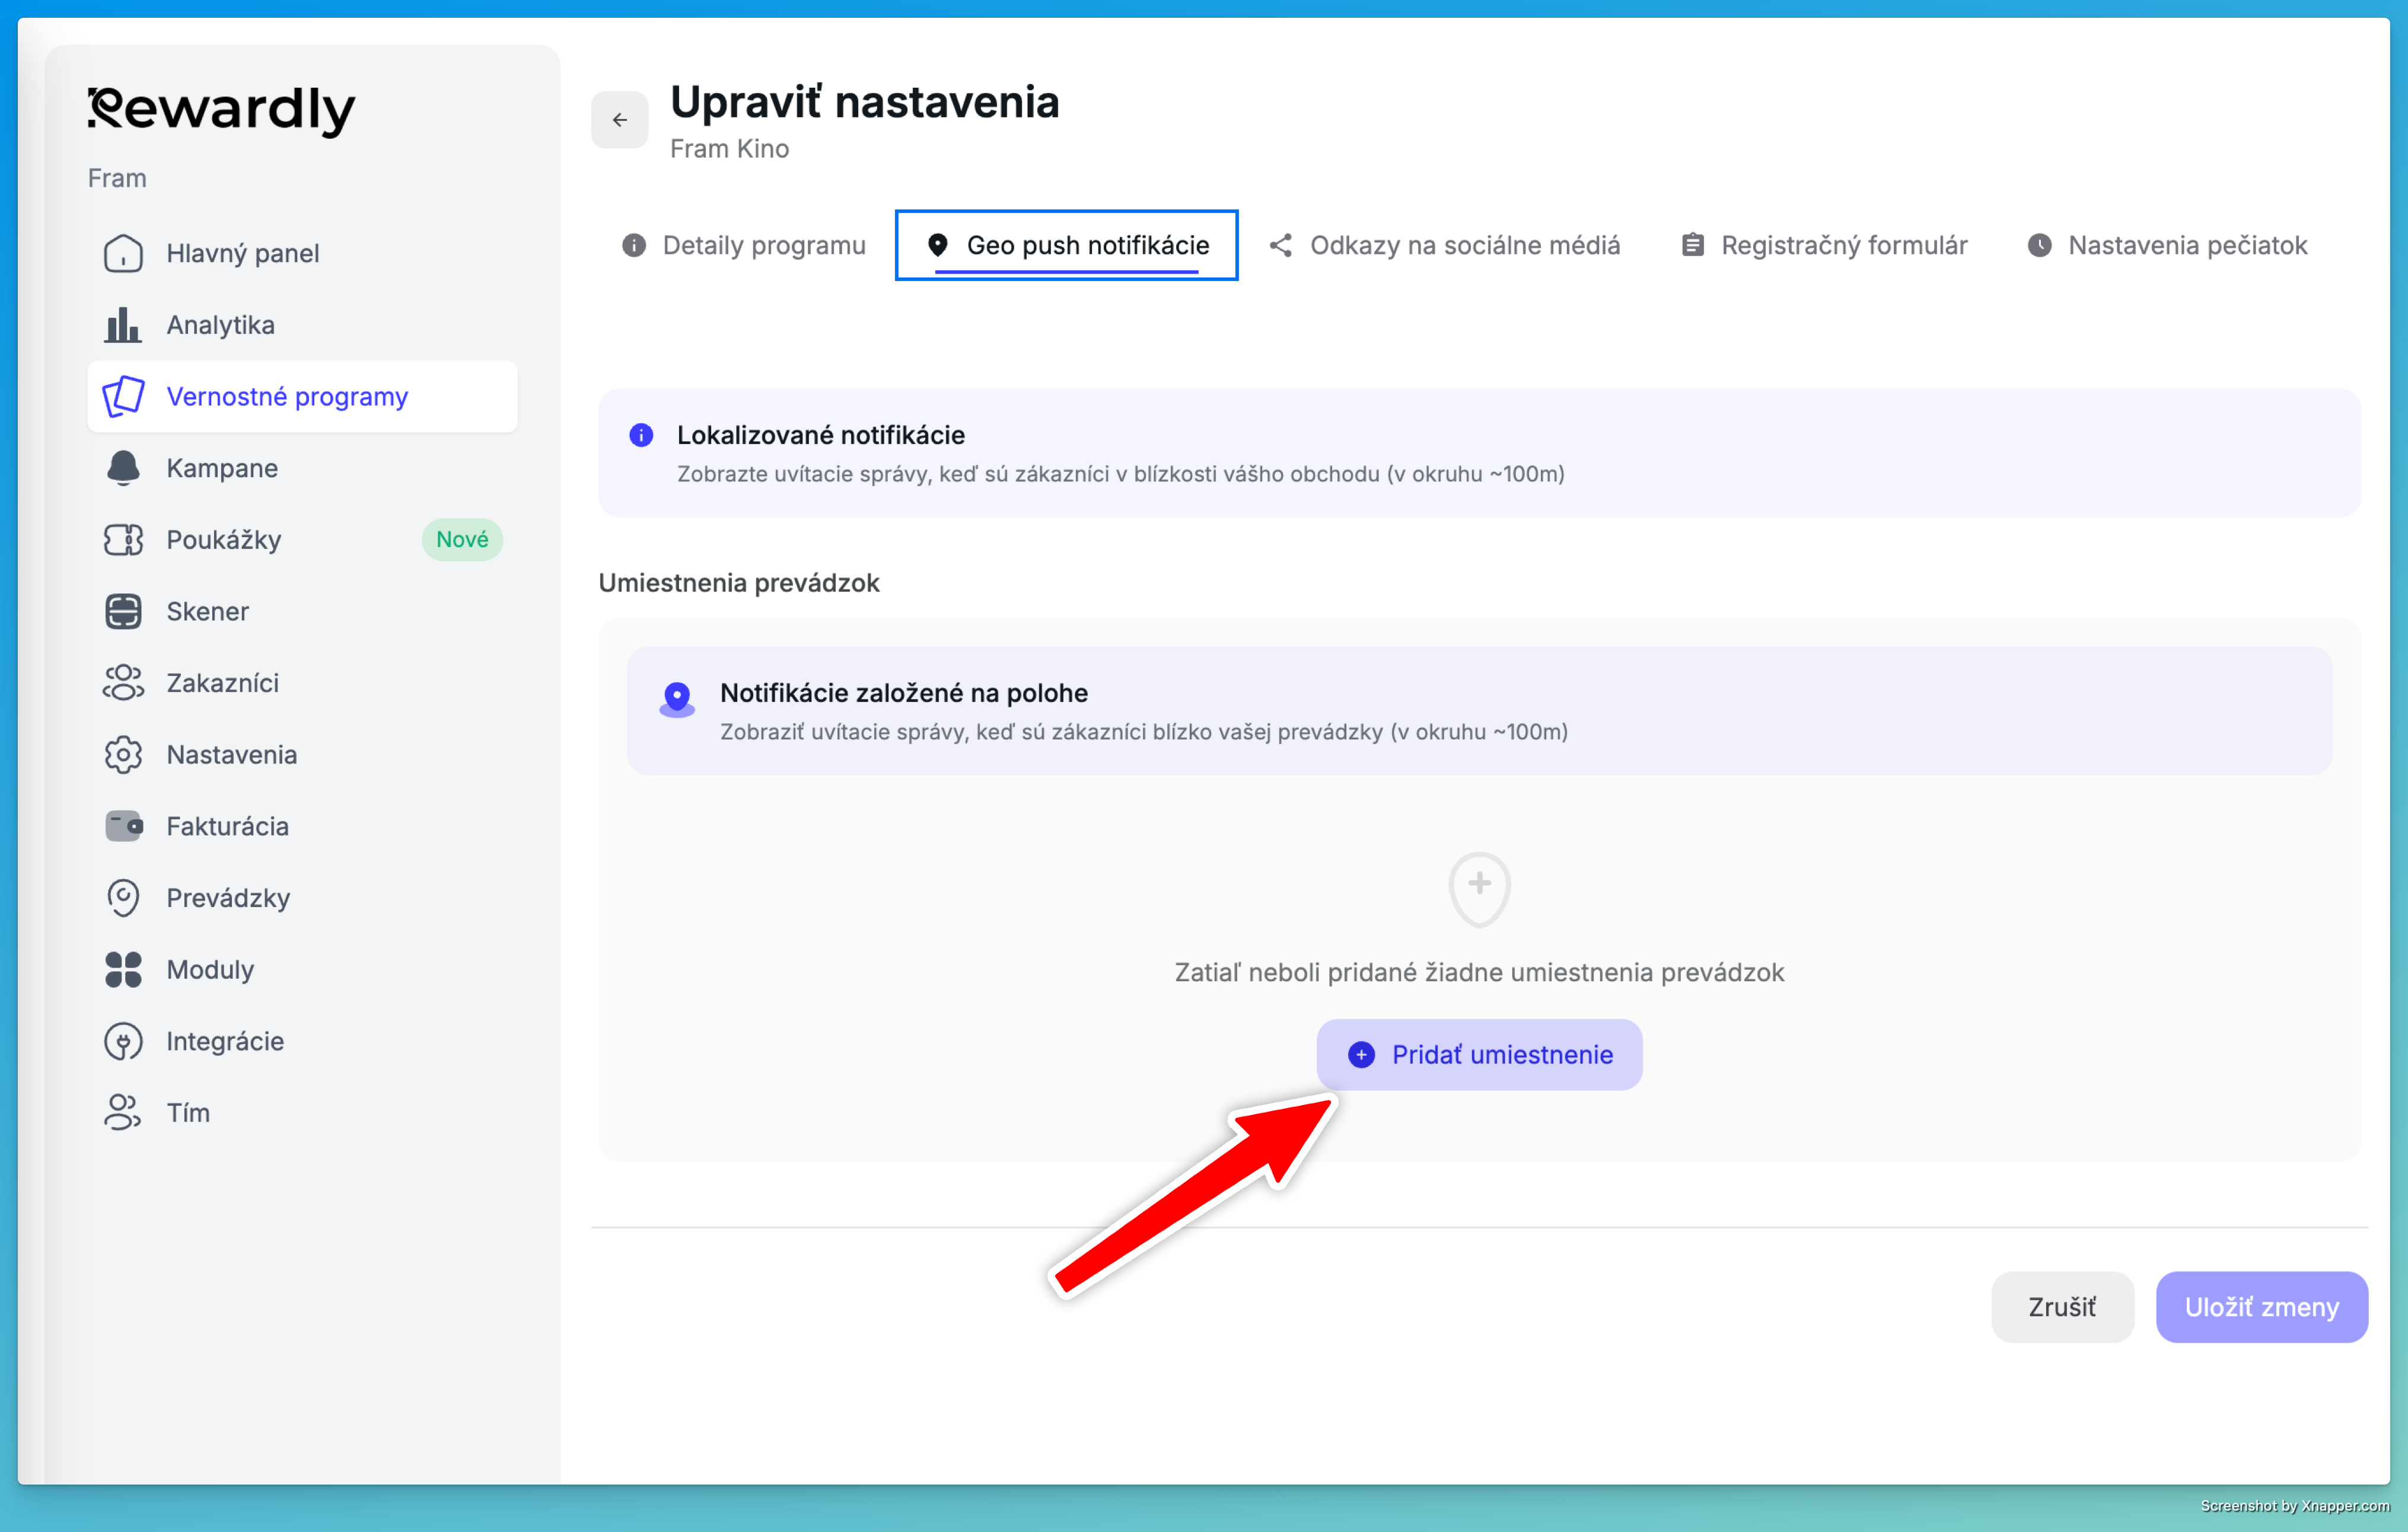Click the Upraviť nastavenia page heading

click(865, 102)
